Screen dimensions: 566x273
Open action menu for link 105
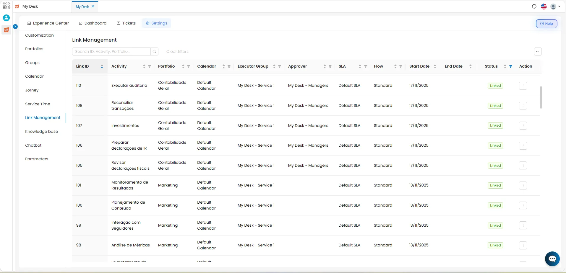click(523, 166)
